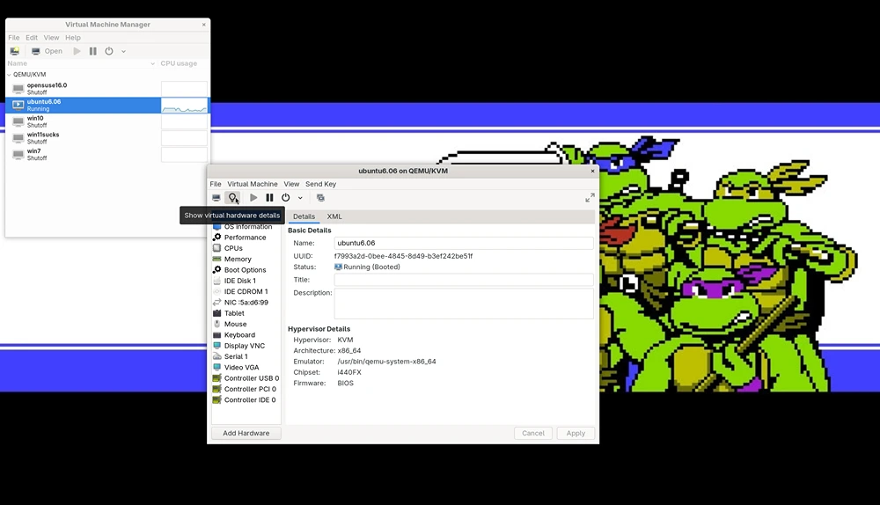Open the Edit menu in Virtual Machine Manager
Screen dimensions: 880x505
coord(32,38)
